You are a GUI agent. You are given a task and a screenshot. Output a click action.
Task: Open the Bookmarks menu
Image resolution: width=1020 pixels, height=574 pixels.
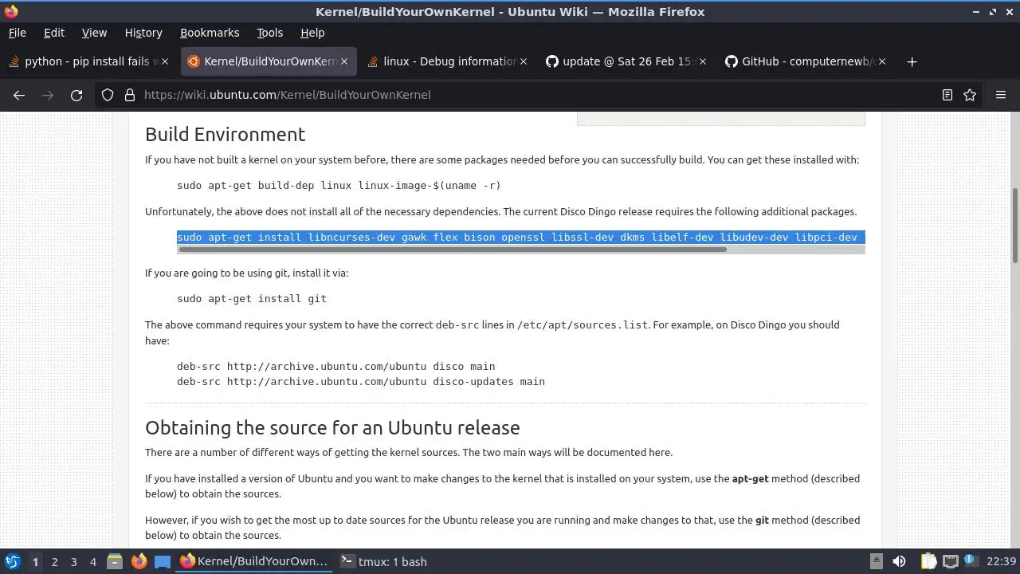point(210,33)
